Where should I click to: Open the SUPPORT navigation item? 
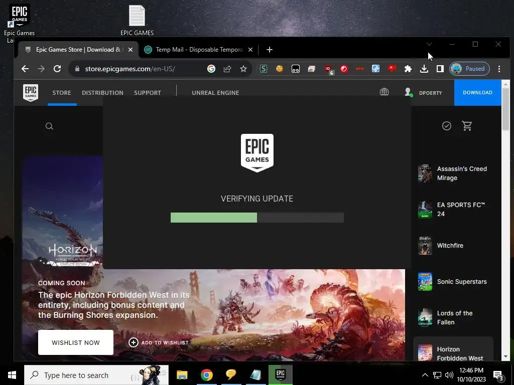click(148, 93)
